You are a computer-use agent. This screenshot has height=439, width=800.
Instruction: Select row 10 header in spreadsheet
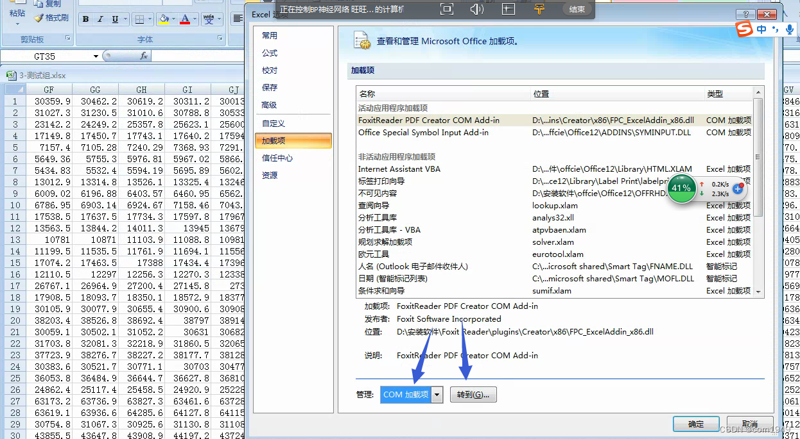point(14,205)
